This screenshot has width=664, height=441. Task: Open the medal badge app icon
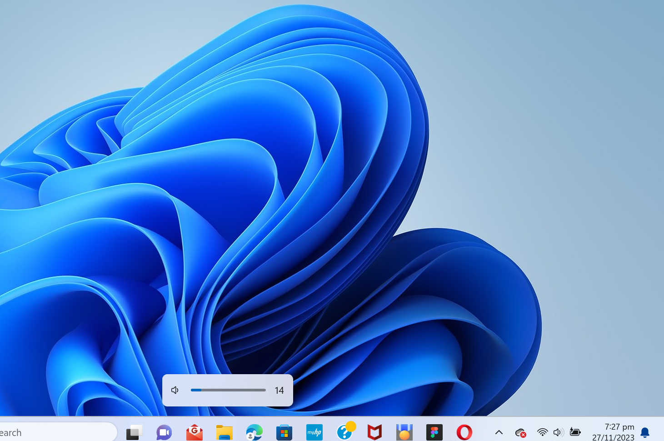(404, 432)
